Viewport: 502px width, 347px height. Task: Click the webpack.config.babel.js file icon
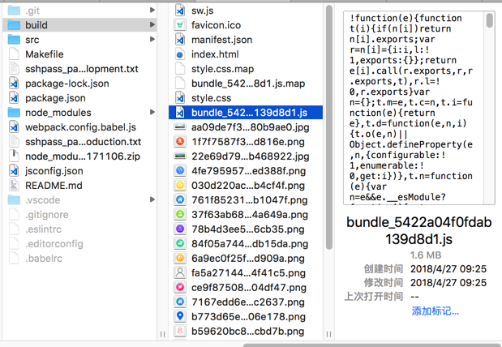tap(14, 127)
